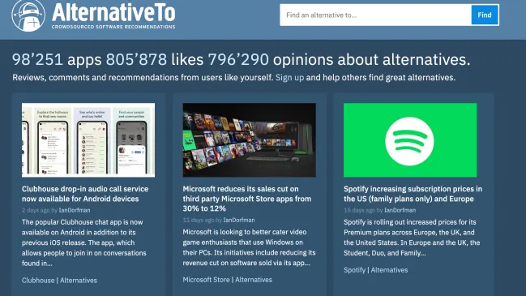Click the AlternativeTo robot logo icon
The image size is (526, 296).
[x=28, y=15]
